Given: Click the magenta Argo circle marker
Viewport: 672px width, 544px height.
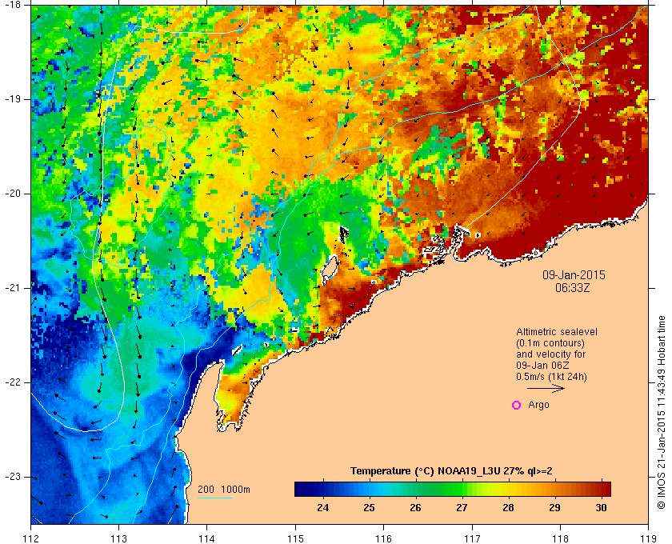Looking at the screenshot, I should 517,405.
